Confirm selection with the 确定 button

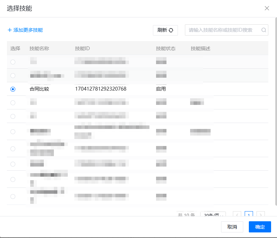click(x=260, y=227)
